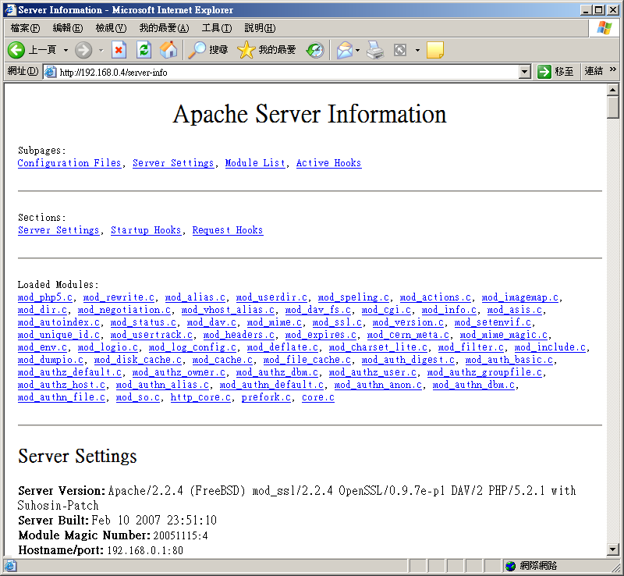Click the grey fullscreen-style toolbar icon

[x=400, y=50]
